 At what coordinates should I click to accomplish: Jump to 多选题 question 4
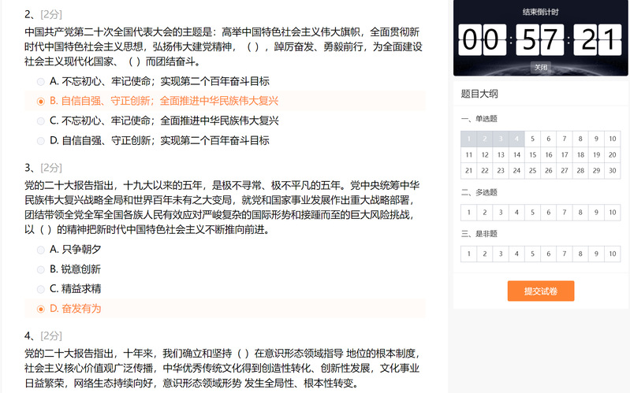[516, 213]
